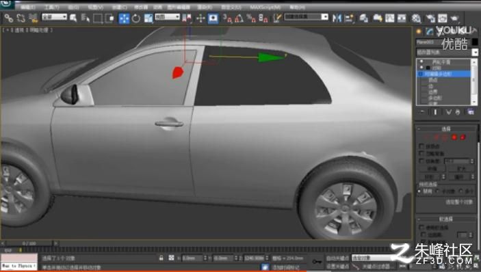This screenshot has height=272, width=481.
Task: Expand the modifier list dropdown
Action: click(447, 53)
